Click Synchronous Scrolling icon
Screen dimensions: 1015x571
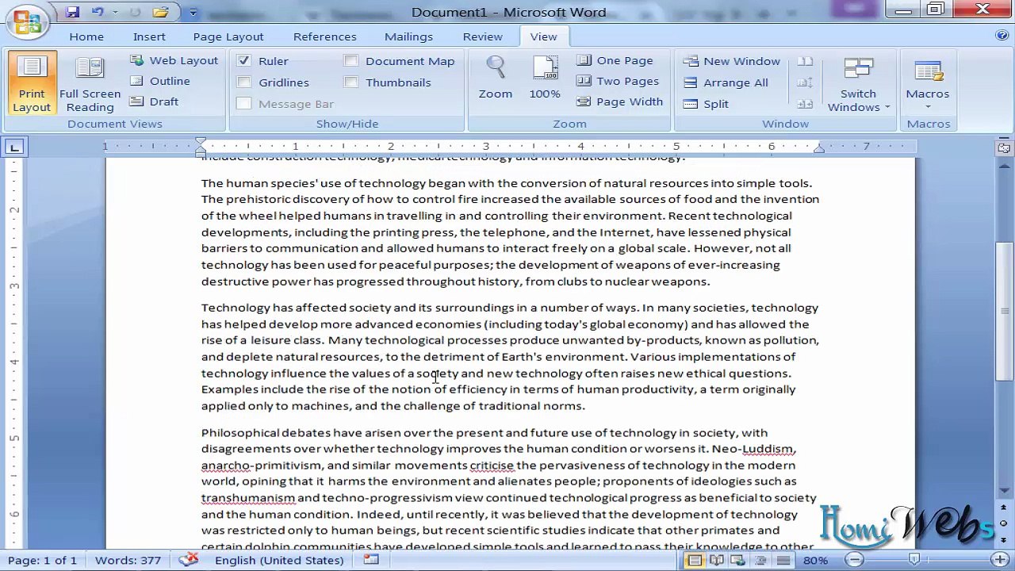[x=805, y=82]
